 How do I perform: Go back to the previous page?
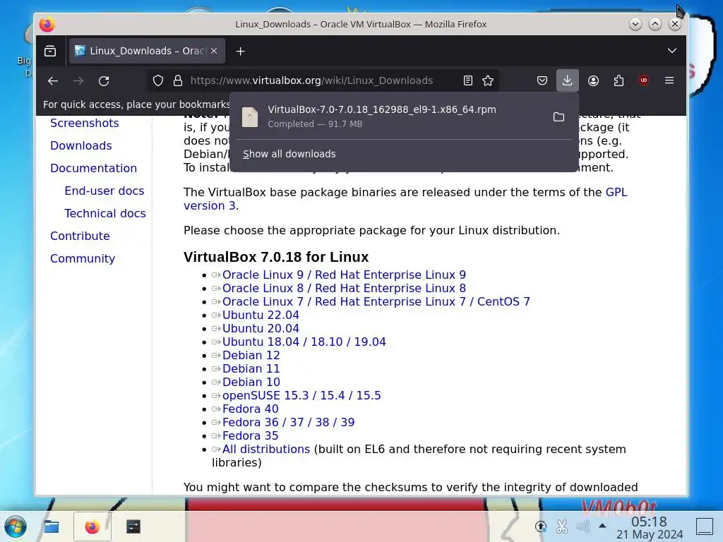53,80
